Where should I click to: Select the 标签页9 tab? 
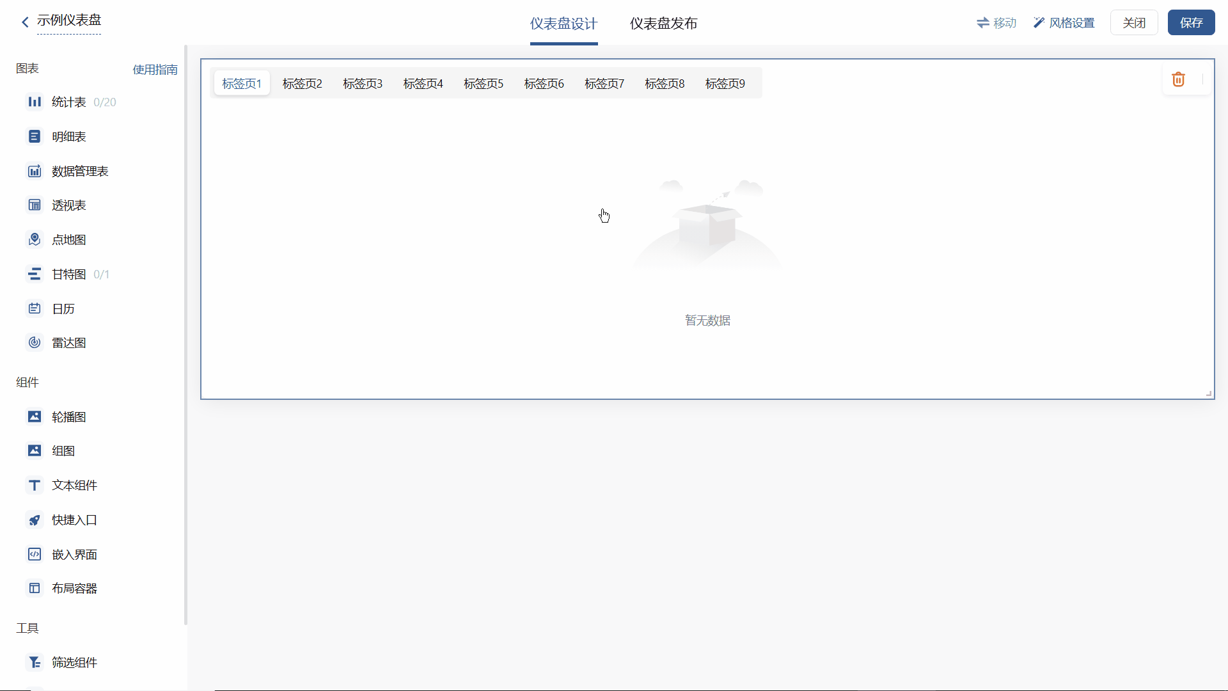coord(725,83)
